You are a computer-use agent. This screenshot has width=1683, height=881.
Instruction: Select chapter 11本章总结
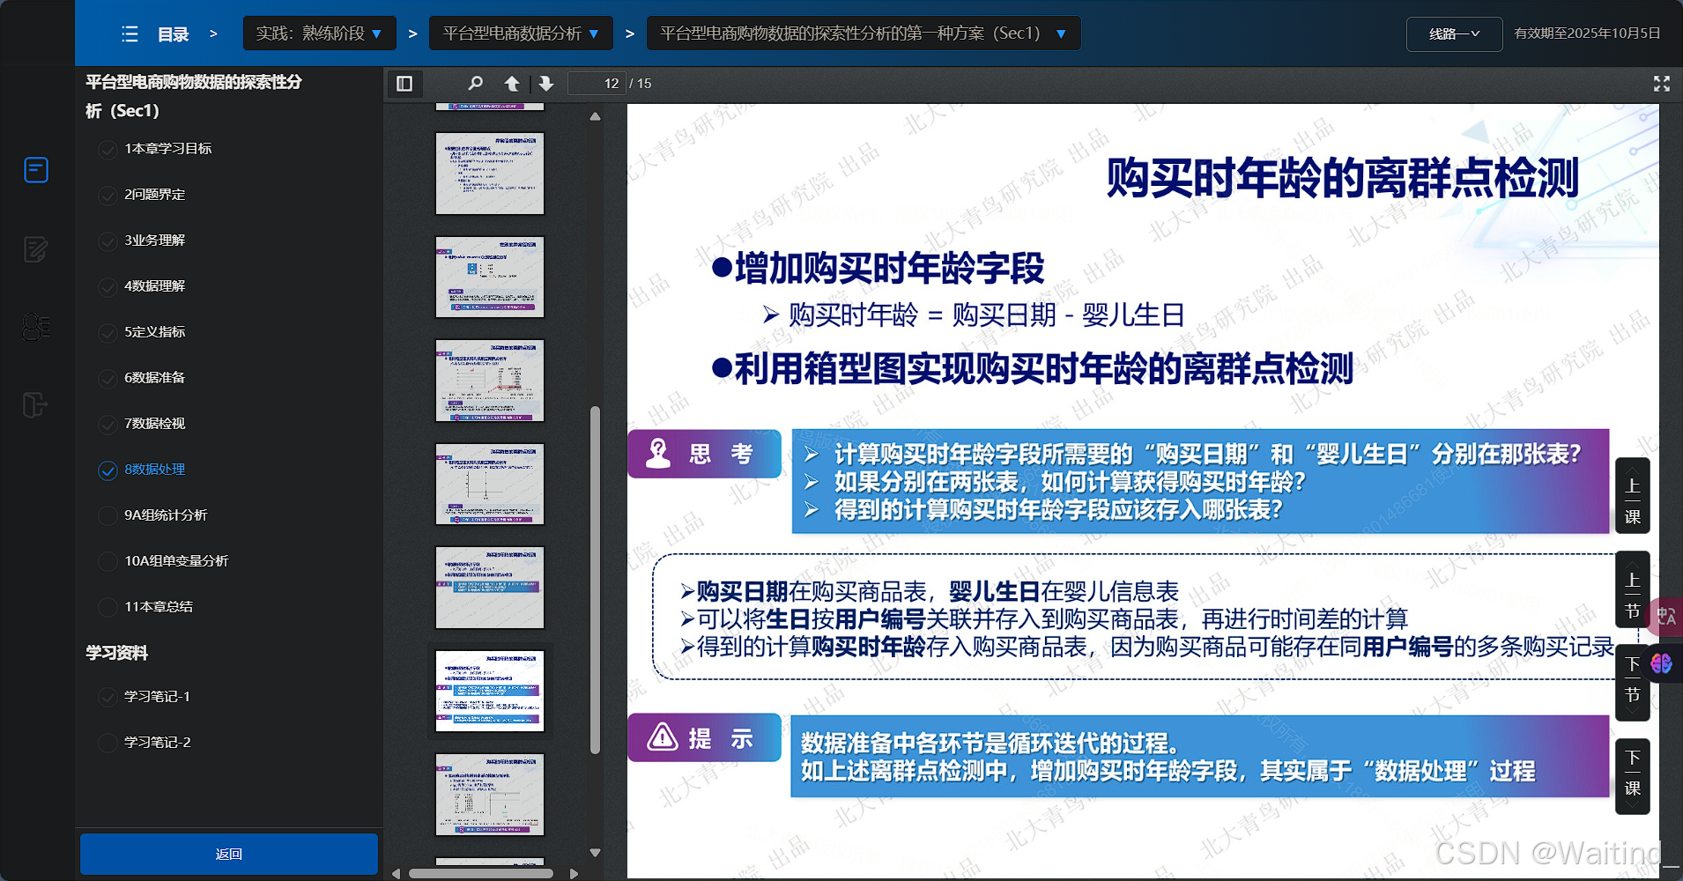tap(159, 606)
